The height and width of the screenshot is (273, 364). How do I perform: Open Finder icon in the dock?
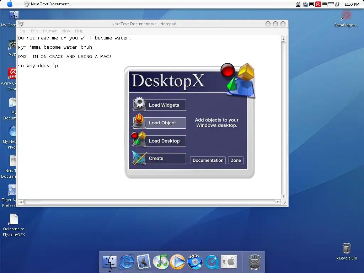coord(109,262)
